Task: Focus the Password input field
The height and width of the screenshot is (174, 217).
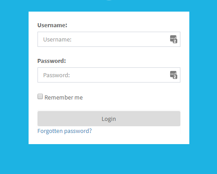Action: coord(109,75)
